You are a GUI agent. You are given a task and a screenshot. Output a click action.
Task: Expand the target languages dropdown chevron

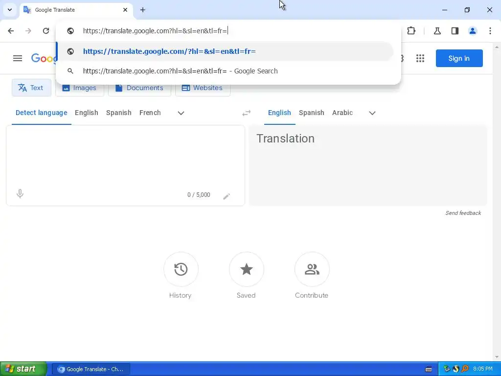372,113
